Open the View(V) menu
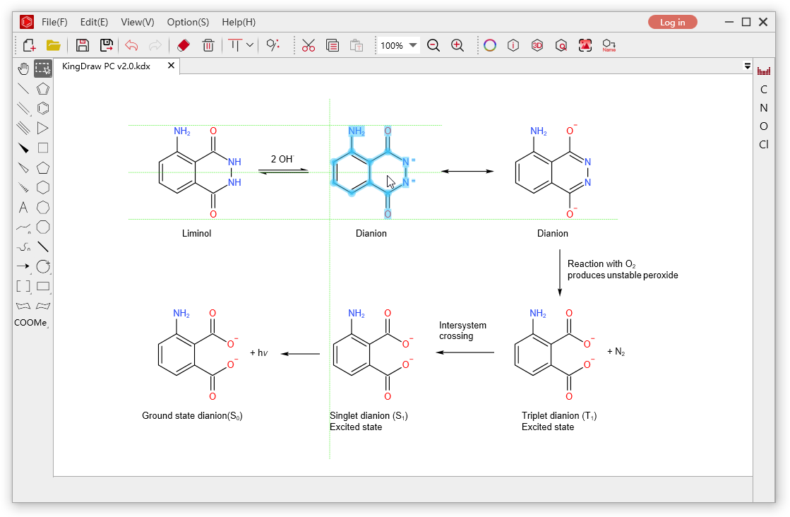Screen dimensions: 790x517 138,22
